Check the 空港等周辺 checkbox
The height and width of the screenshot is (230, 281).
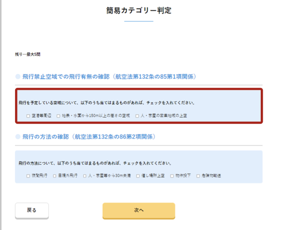coord(28,116)
